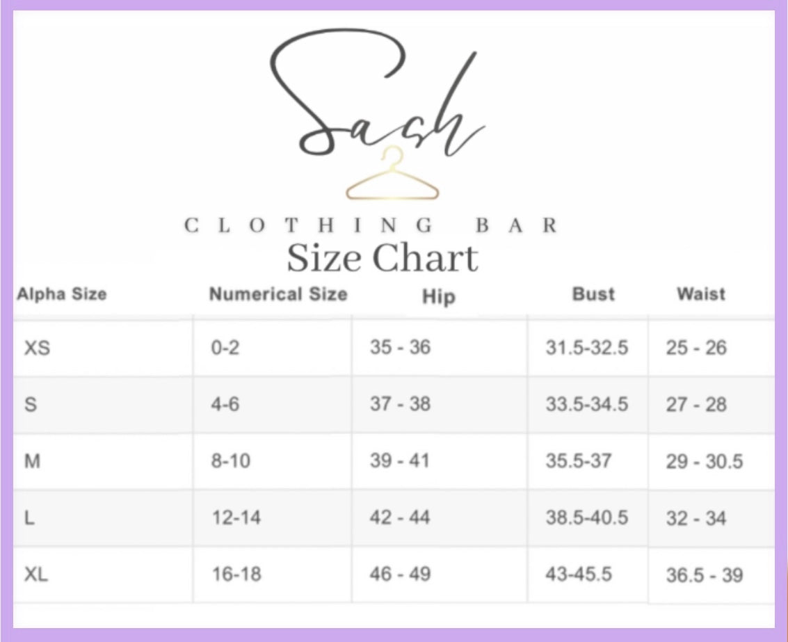Select the L size row label

click(x=30, y=518)
